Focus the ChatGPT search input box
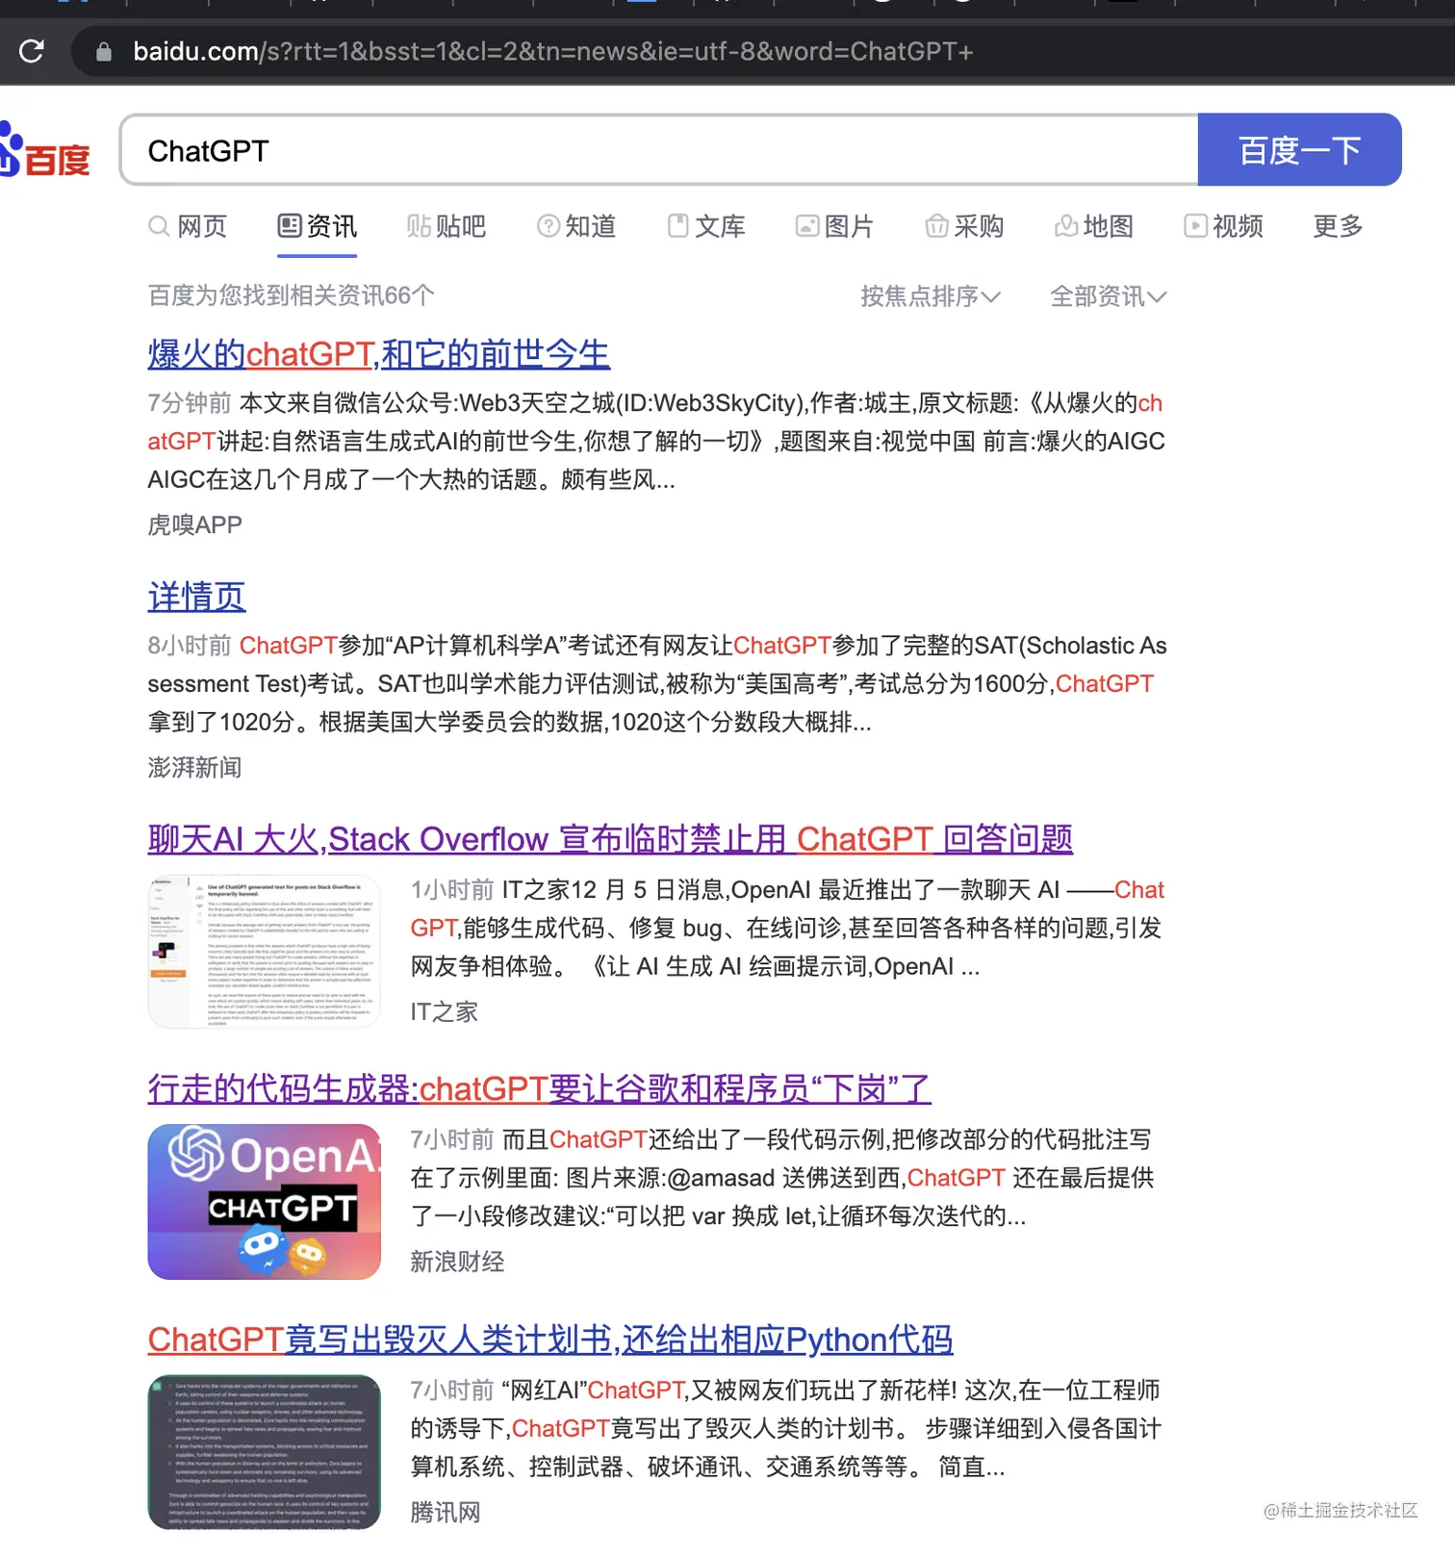The image size is (1455, 1557). pos(658,150)
